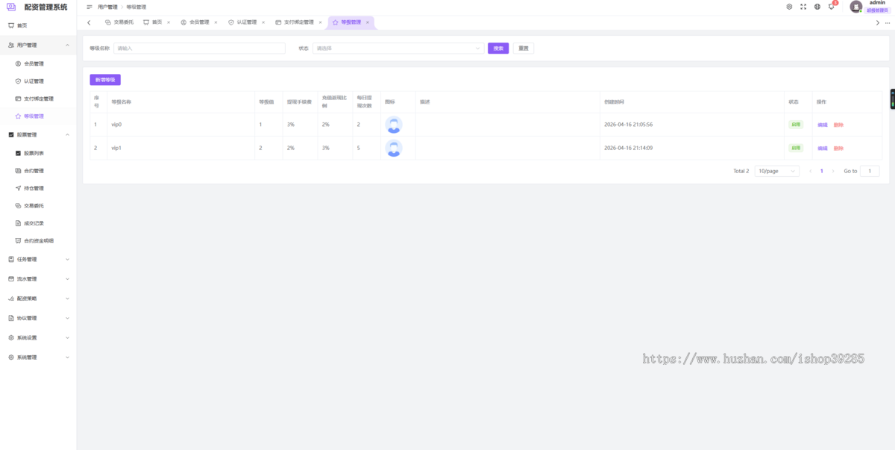The width and height of the screenshot is (895, 450).
Task: Toggle fullscreen mode icon
Action: tap(803, 7)
